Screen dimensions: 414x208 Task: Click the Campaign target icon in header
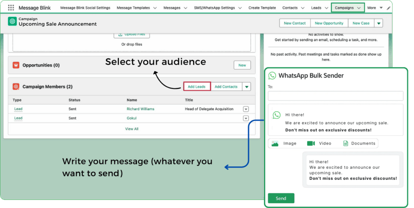[13, 22]
